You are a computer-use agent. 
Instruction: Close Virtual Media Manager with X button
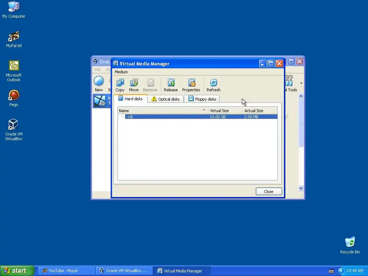tap(279, 63)
